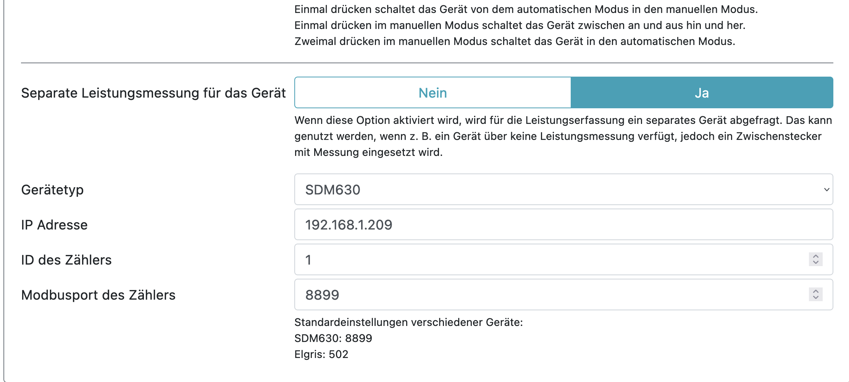The height and width of the screenshot is (382, 849).
Task: Increase ID des Zählers with up arrow
Action: coord(816,256)
